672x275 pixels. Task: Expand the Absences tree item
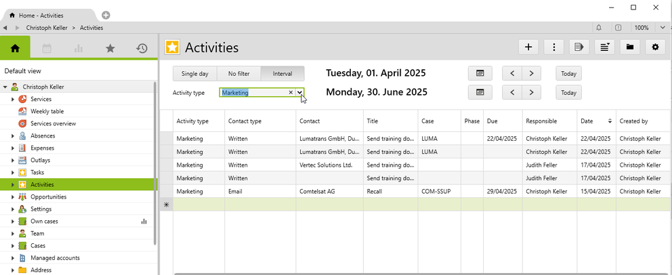(x=13, y=135)
